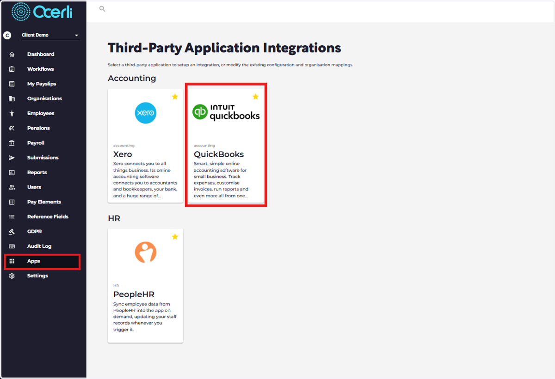Viewport: 555px width, 379px height.
Task: Toggle the favourite star on QuickBooks card
Action: 255,97
